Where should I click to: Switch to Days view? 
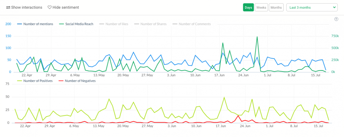248,8
